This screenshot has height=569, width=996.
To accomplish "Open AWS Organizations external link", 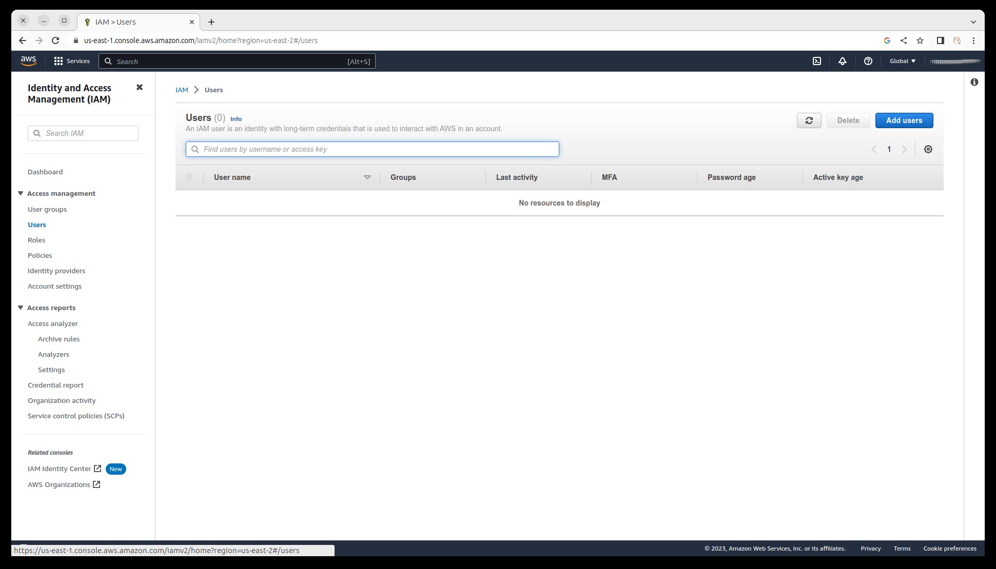I will pyautogui.click(x=64, y=484).
